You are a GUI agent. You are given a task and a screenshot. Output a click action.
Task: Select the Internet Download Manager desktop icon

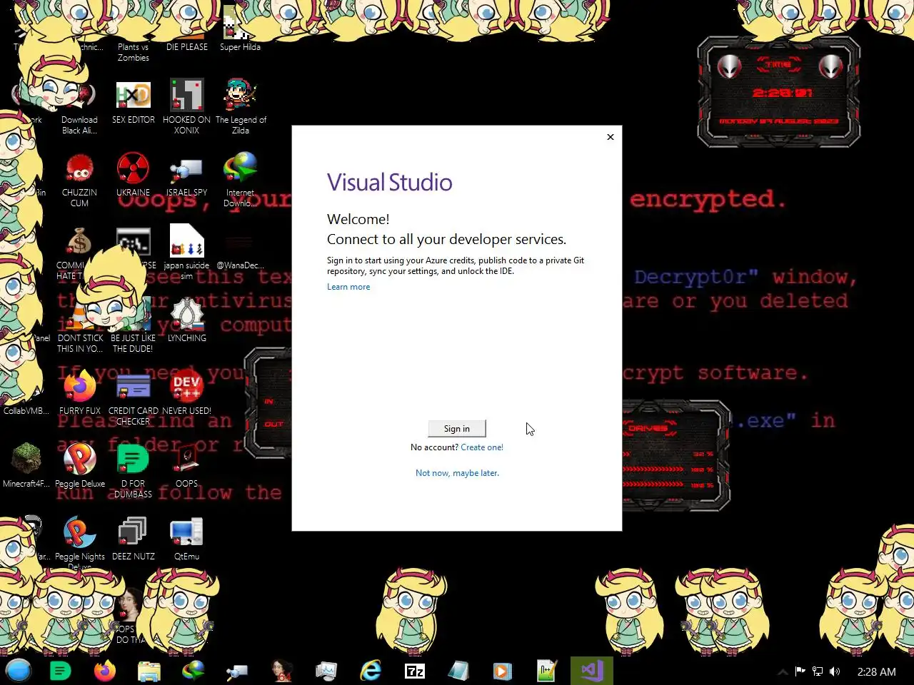coord(240,178)
